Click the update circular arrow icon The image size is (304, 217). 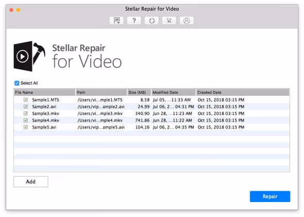point(151,21)
